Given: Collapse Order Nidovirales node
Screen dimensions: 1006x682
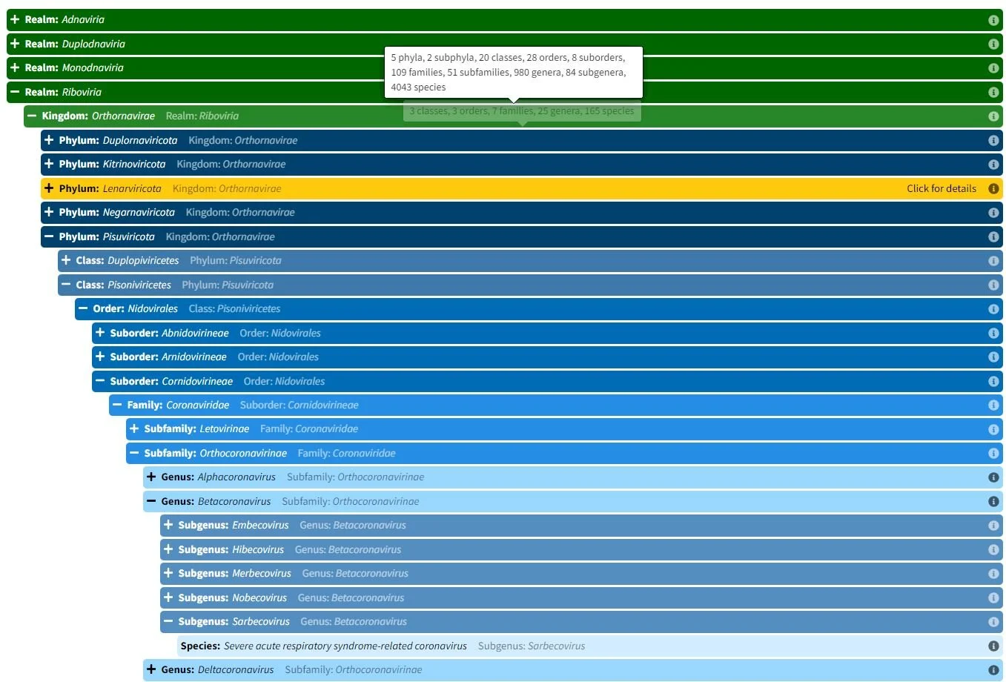Looking at the screenshot, I should tap(83, 308).
